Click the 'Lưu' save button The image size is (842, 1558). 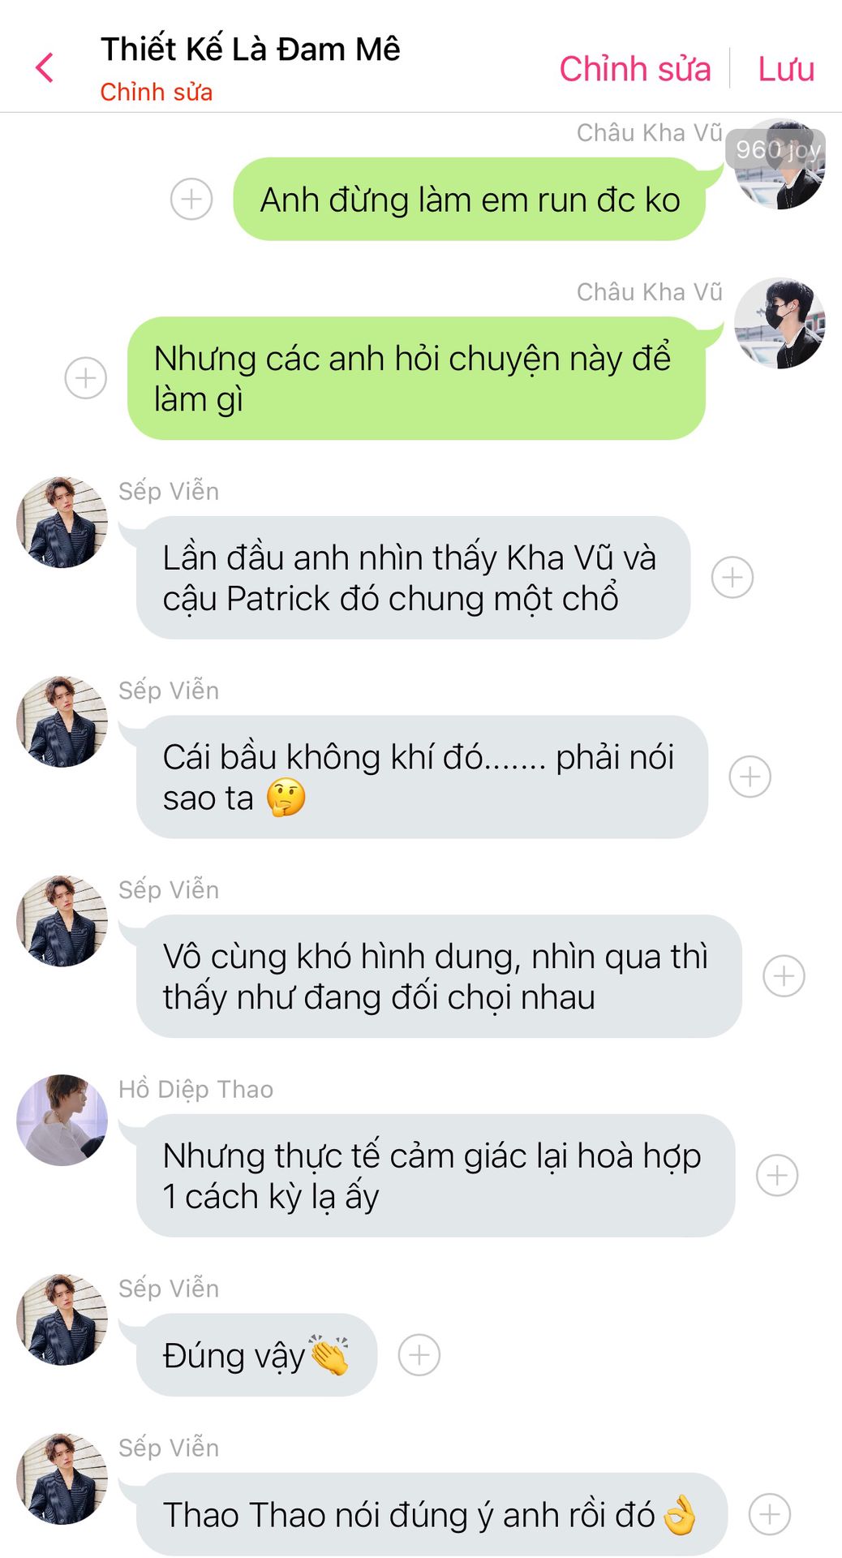[x=786, y=69]
